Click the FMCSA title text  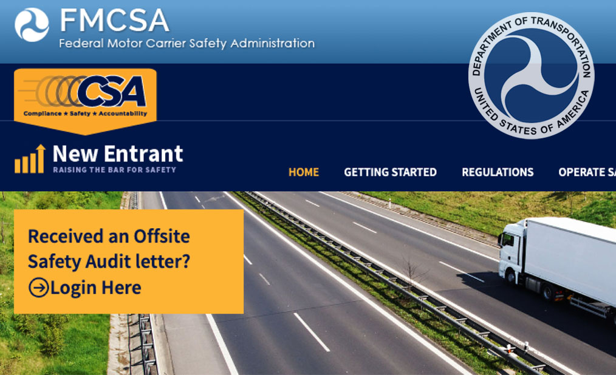[x=114, y=21]
